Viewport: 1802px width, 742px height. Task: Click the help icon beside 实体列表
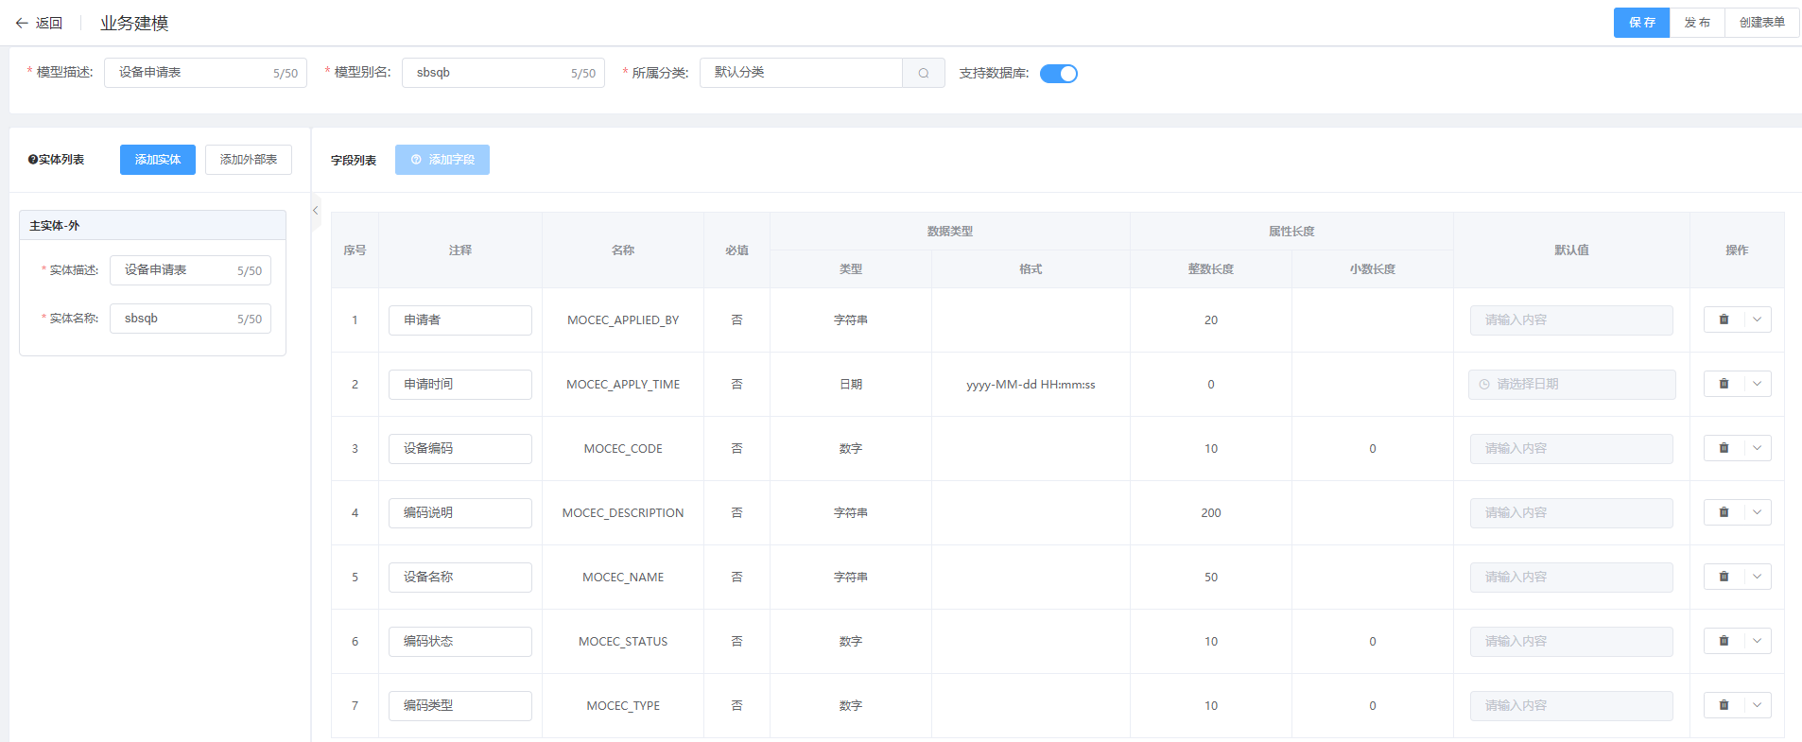[x=33, y=160]
